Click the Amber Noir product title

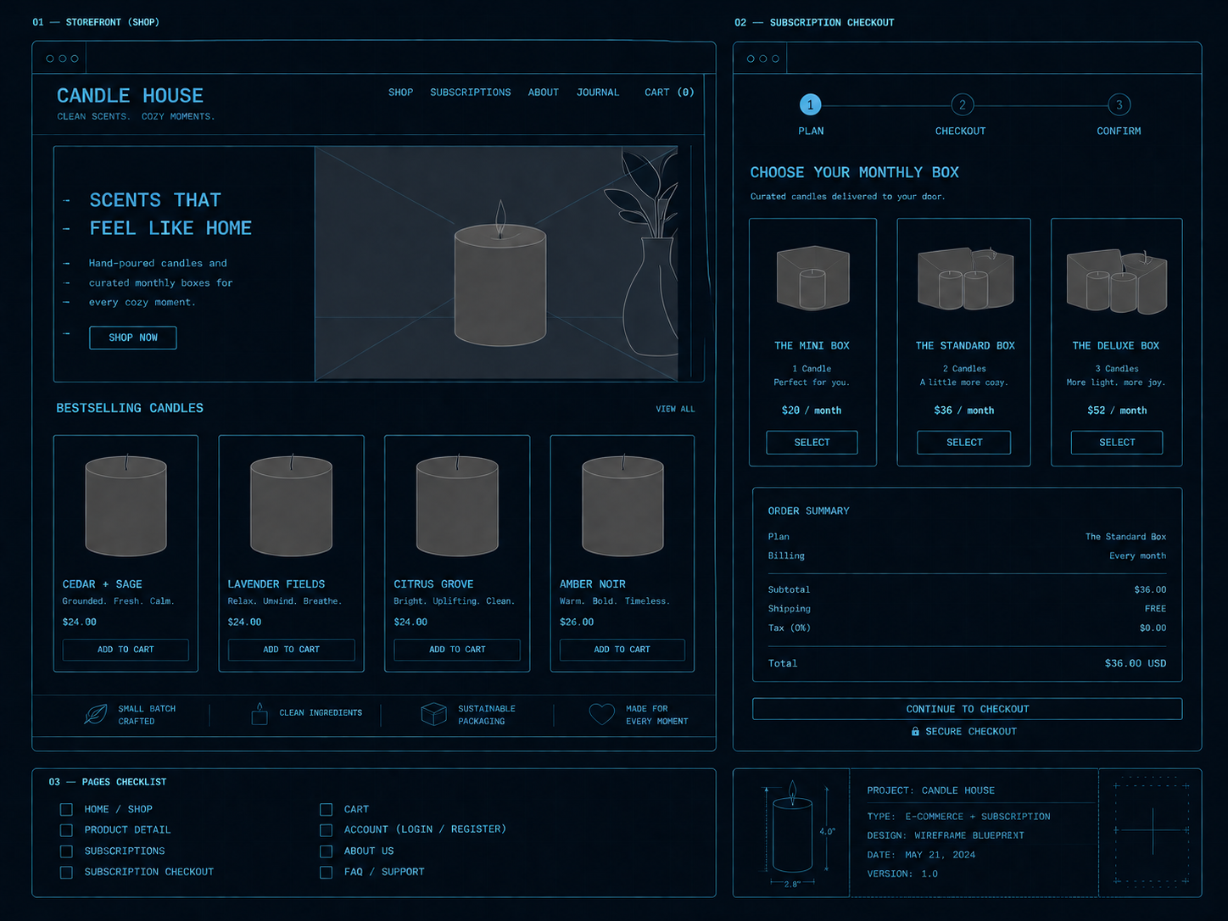(593, 584)
